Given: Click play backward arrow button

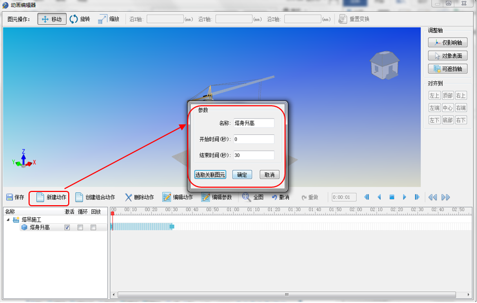Looking at the screenshot, I should (379, 197).
